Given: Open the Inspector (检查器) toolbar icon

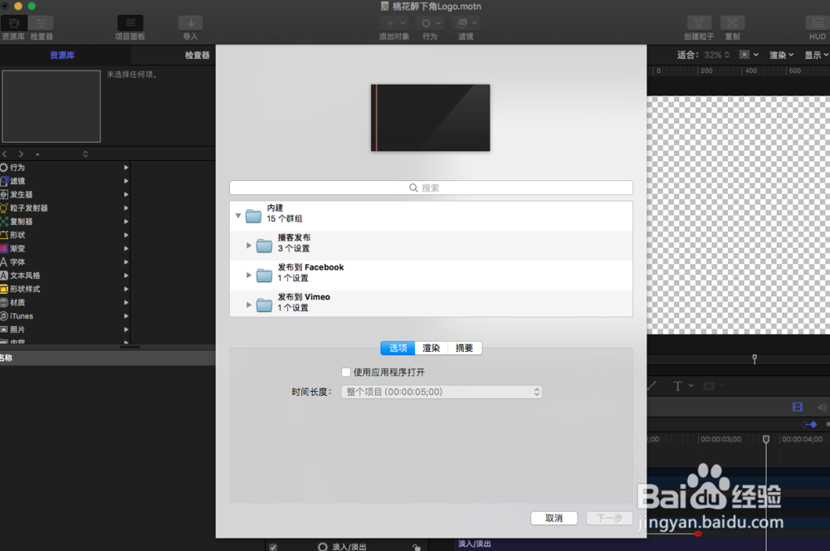Looking at the screenshot, I should click(x=41, y=23).
